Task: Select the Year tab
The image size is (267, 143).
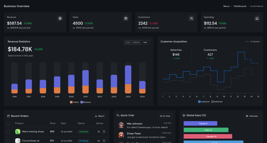Action: coord(145,42)
